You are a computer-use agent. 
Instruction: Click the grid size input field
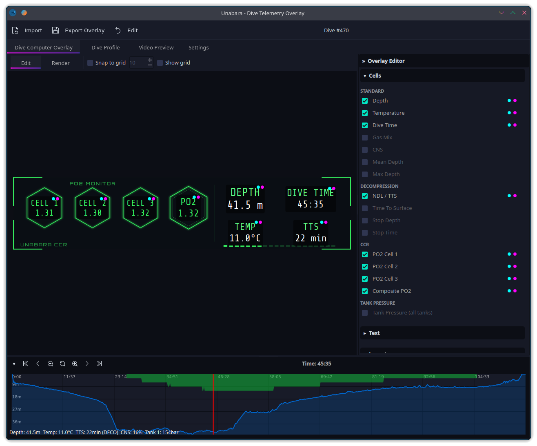[138, 63]
